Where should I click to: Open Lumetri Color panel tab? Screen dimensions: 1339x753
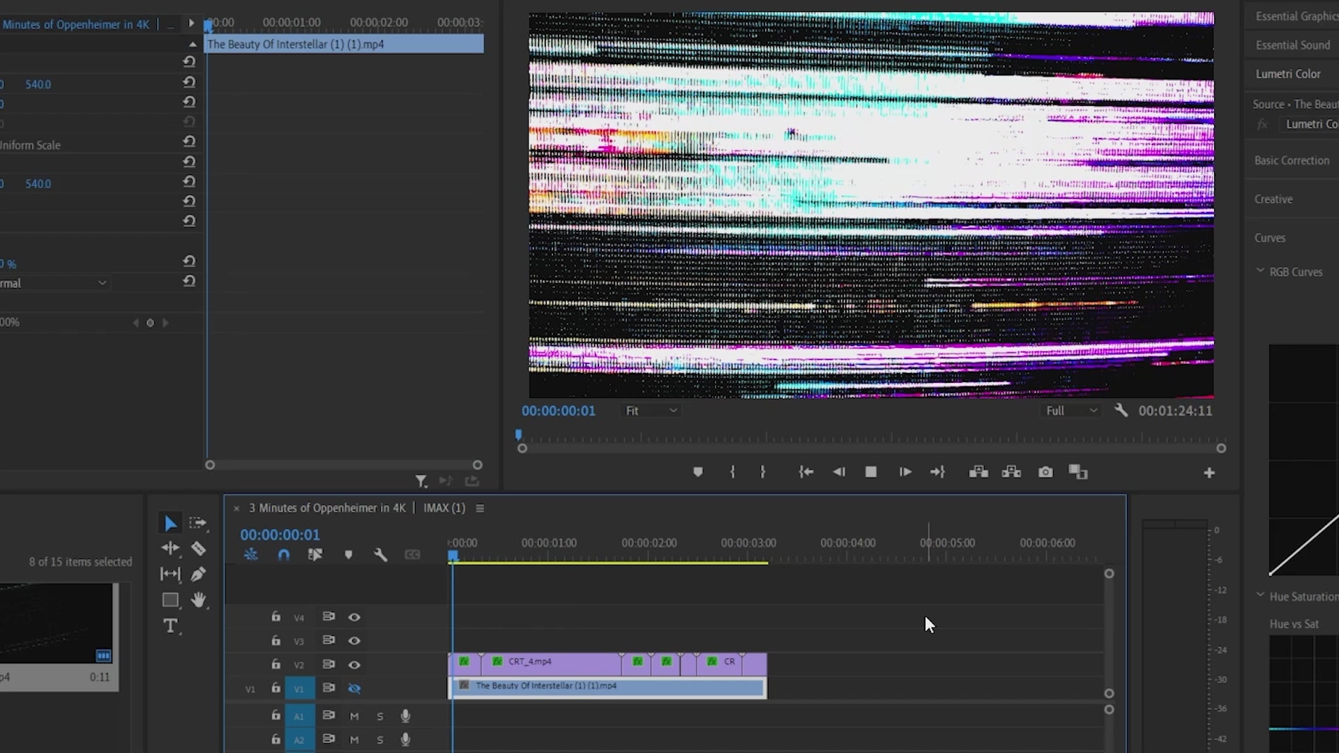click(1288, 73)
